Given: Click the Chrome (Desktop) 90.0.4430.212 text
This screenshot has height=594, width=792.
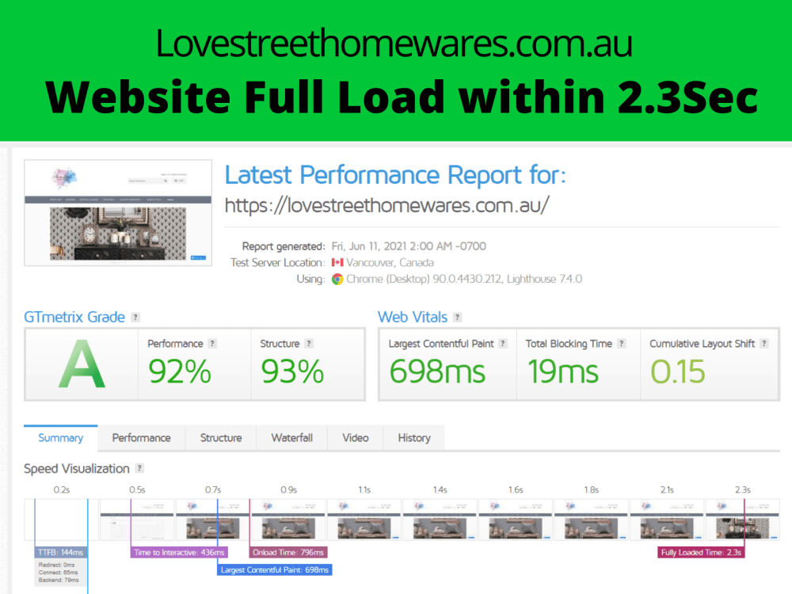Looking at the screenshot, I should 425,279.
